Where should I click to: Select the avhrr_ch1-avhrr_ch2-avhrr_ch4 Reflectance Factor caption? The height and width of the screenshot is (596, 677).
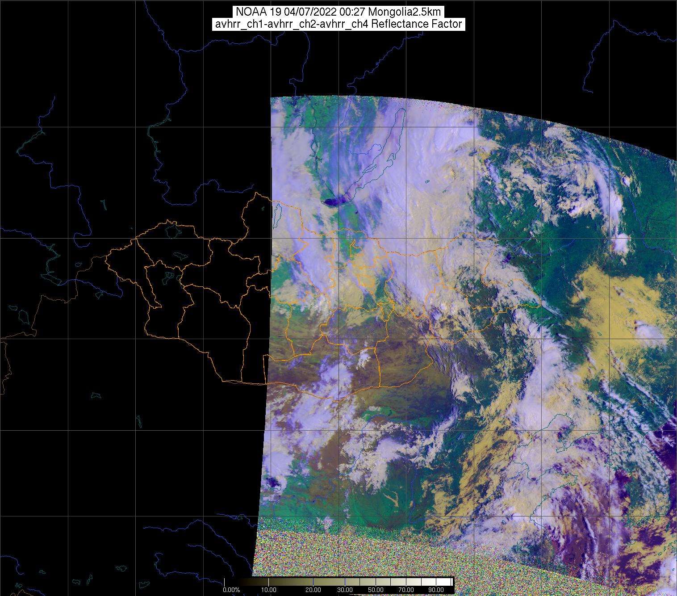[338, 24]
